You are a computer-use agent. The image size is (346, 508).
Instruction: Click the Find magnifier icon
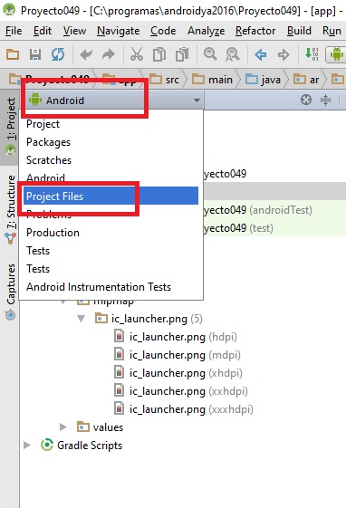tap(210, 53)
